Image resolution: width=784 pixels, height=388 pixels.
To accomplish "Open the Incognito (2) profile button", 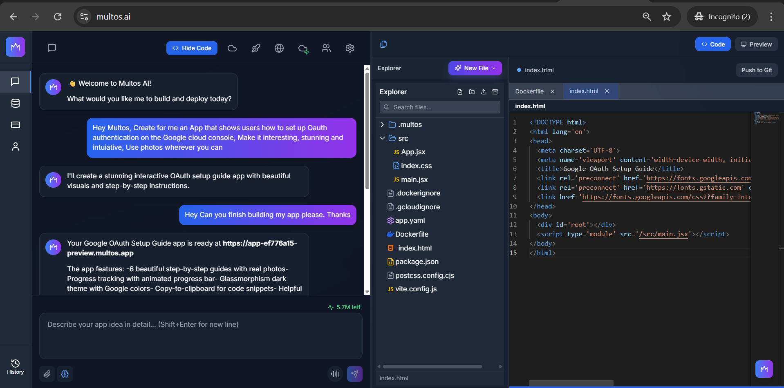I will point(722,17).
